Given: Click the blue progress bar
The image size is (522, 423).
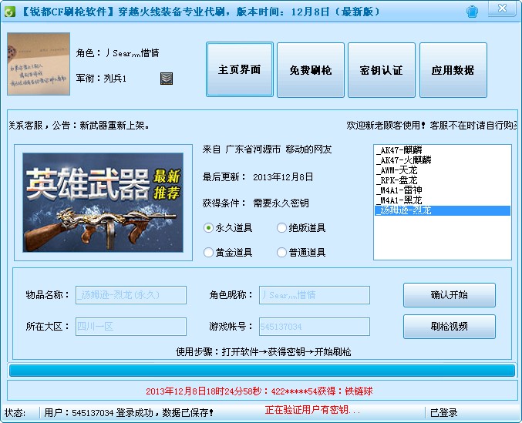Looking at the screenshot, I should 261,371.
